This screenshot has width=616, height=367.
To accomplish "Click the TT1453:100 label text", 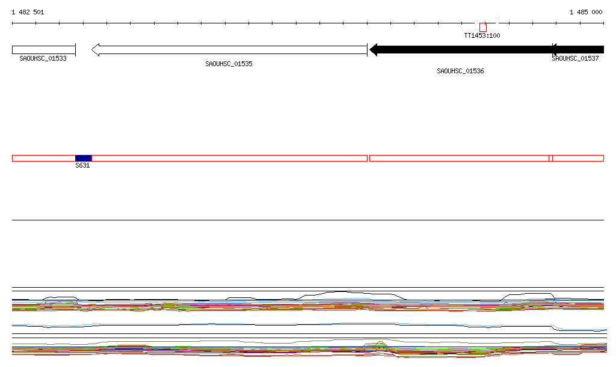I will (482, 35).
